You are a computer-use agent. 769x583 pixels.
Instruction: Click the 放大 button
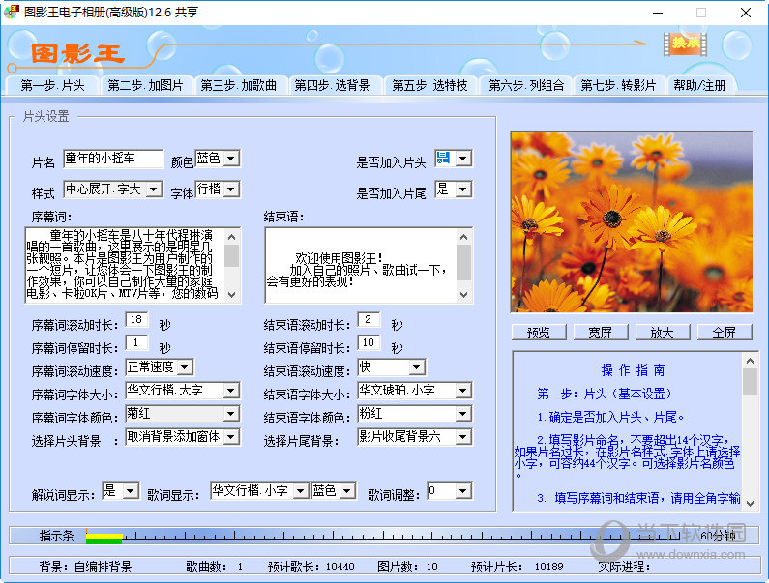pos(662,332)
